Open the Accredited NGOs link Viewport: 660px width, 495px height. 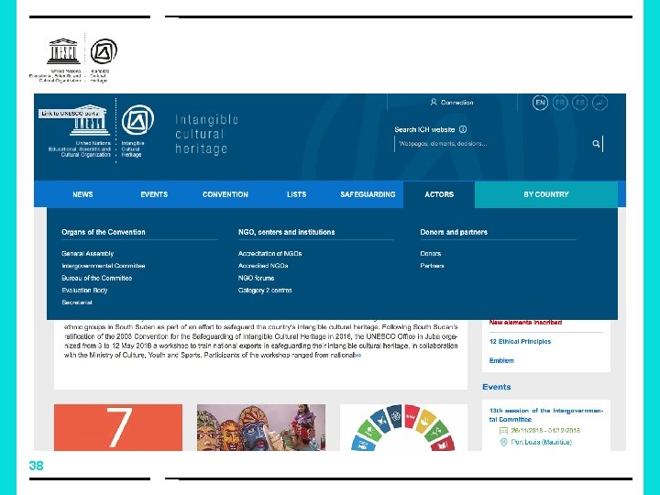263,266
